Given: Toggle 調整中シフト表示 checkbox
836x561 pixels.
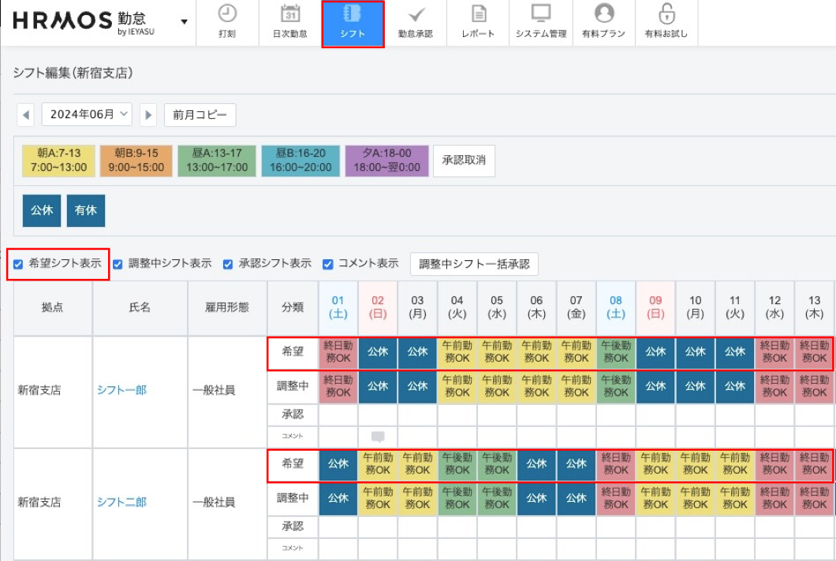Looking at the screenshot, I should [118, 264].
